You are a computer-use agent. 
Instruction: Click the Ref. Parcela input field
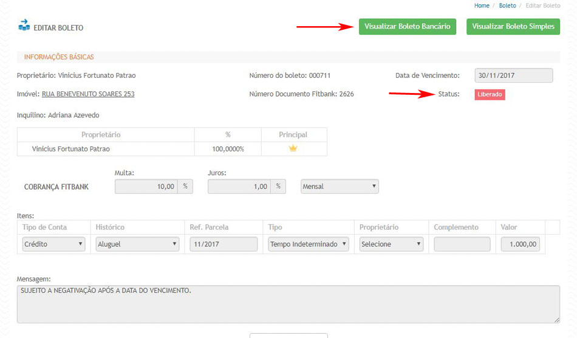(224, 244)
